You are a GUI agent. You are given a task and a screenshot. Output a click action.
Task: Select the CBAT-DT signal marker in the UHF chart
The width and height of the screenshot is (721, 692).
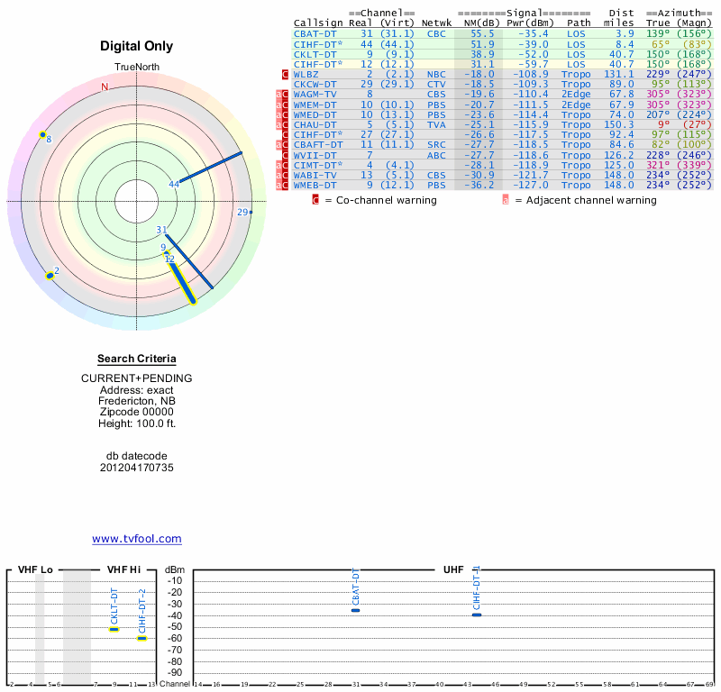355,610
